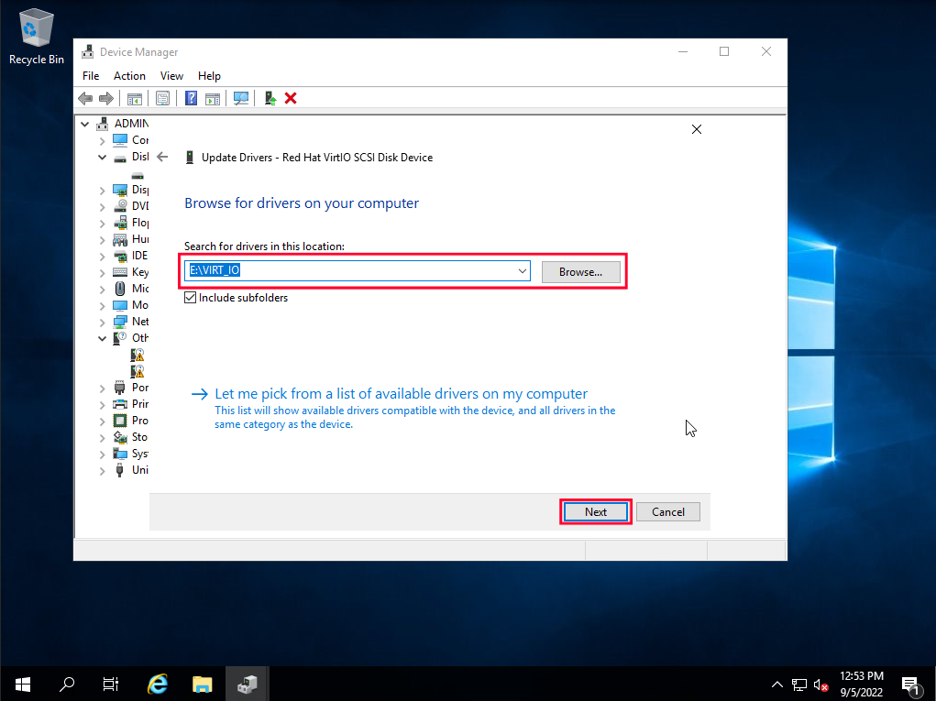Click a warning-marked unknown device under Other devices
The image size is (936, 701).
coord(137,355)
